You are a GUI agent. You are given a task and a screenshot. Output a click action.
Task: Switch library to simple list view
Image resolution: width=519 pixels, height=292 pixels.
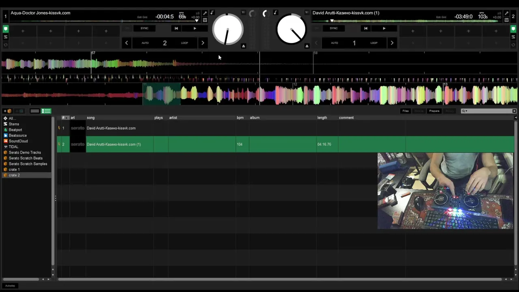click(35, 111)
